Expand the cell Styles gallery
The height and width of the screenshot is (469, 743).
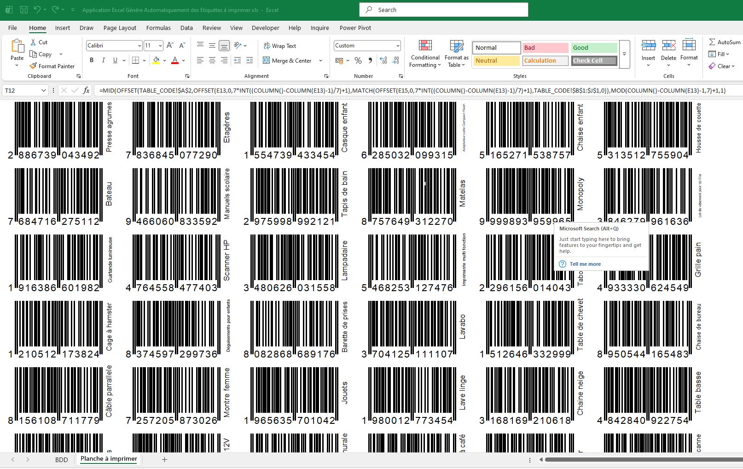pos(624,54)
